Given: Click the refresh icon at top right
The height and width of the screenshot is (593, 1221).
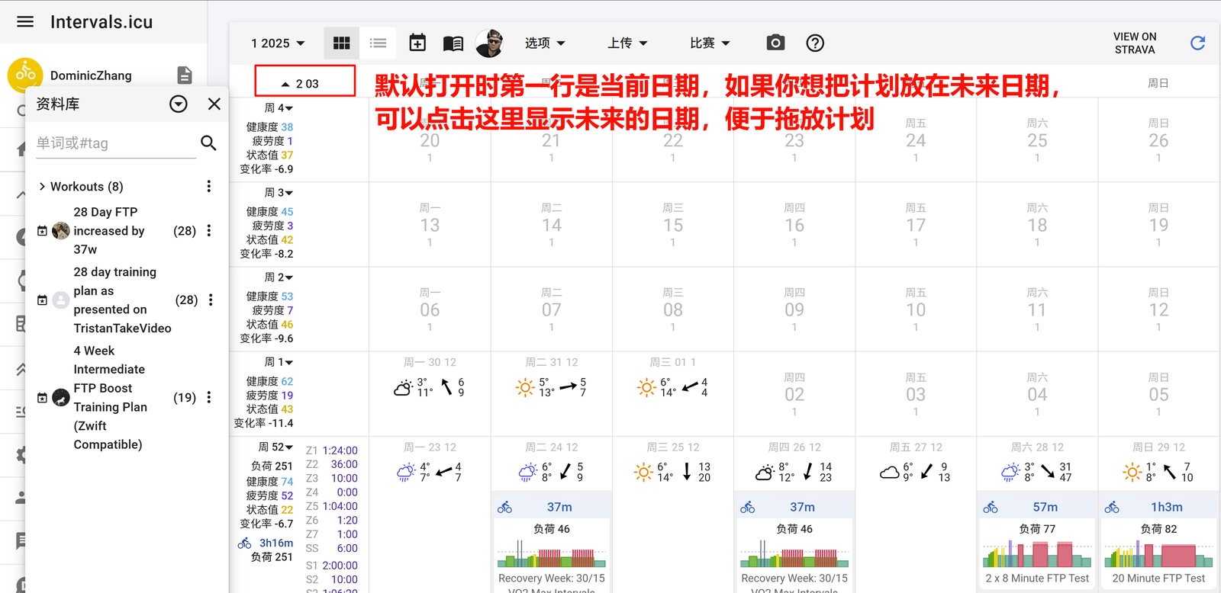Looking at the screenshot, I should [1197, 43].
